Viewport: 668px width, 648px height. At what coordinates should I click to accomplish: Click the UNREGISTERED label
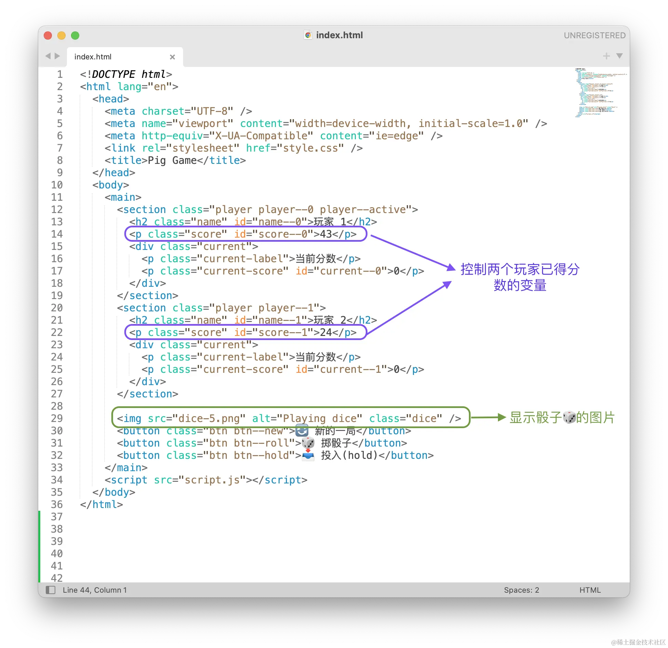(594, 36)
